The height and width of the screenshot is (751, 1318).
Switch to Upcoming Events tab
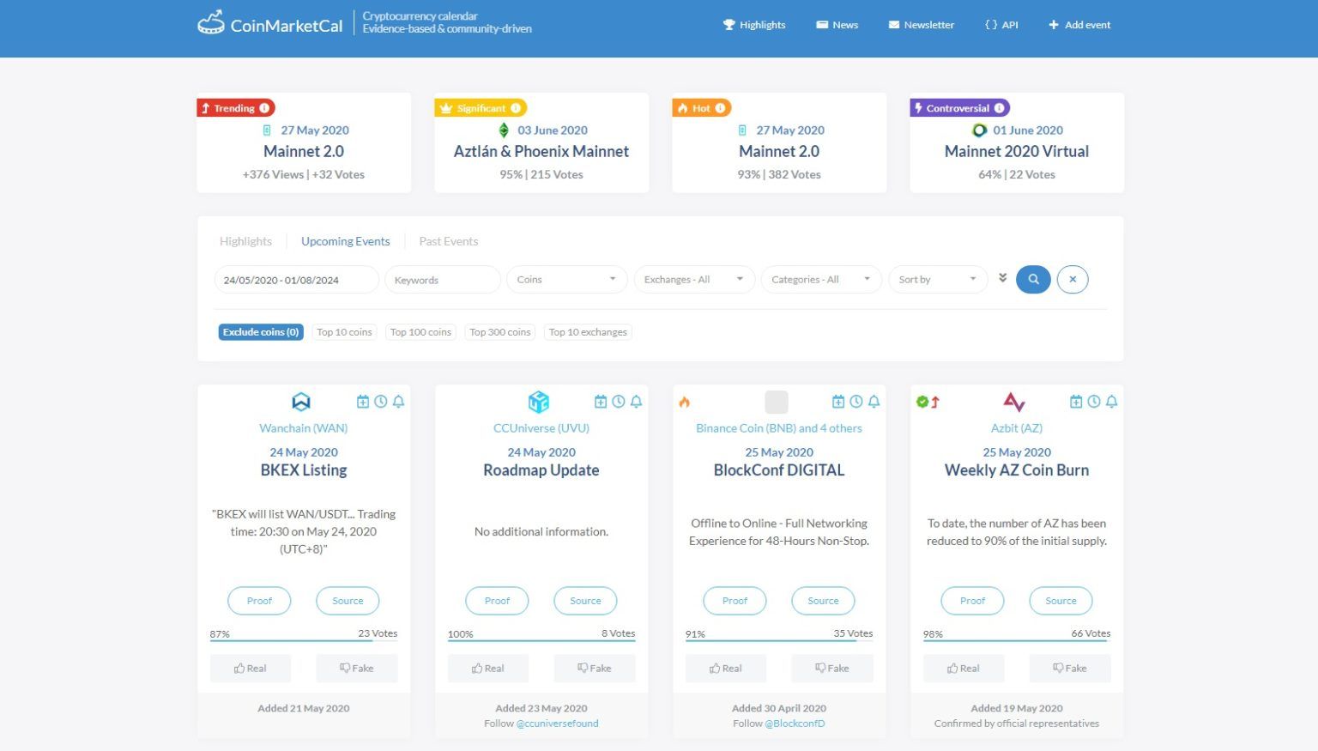pyautogui.click(x=345, y=241)
